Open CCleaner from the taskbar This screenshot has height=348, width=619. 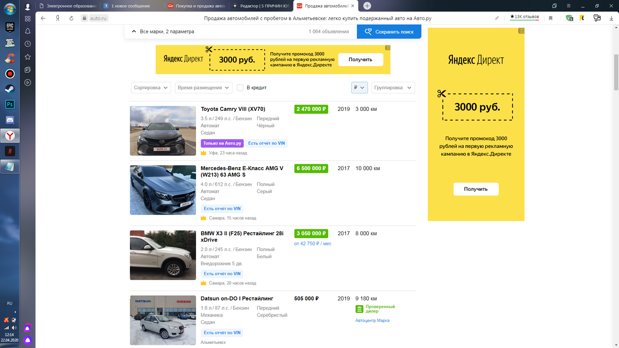tap(10, 58)
